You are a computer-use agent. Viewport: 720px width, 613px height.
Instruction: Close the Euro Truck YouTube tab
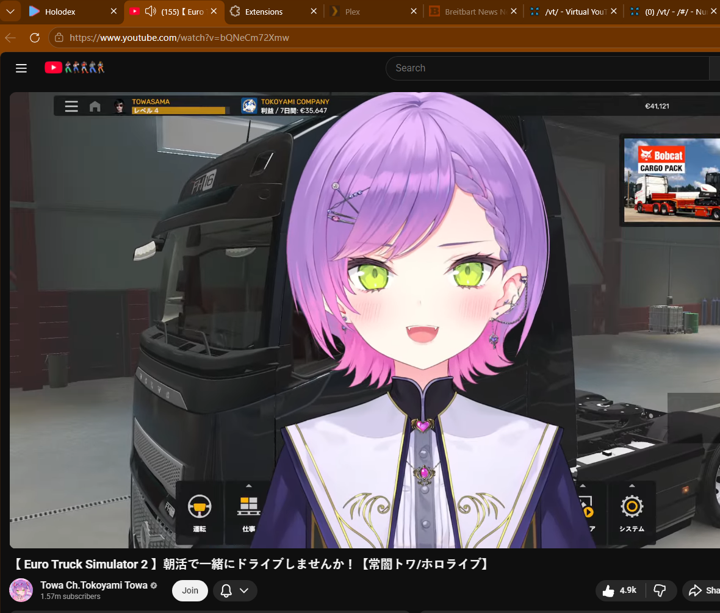(x=214, y=11)
